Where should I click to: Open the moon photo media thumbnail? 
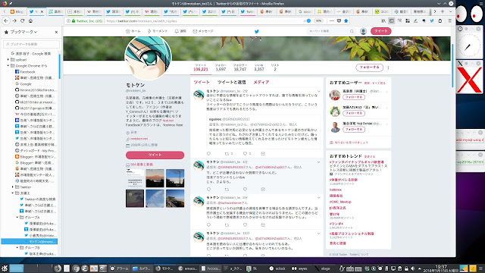coord(135,198)
